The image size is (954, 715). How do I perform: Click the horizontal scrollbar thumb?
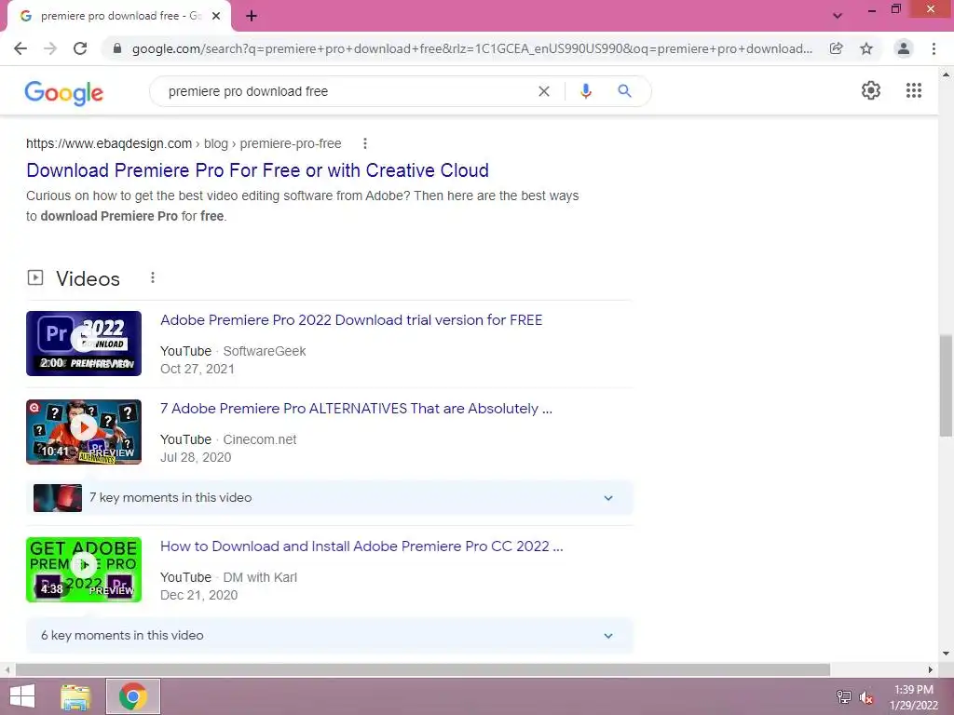(423, 669)
